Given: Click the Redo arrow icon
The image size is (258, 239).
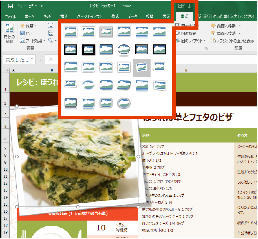Looking at the screenshot, I should tap(31, 6).
